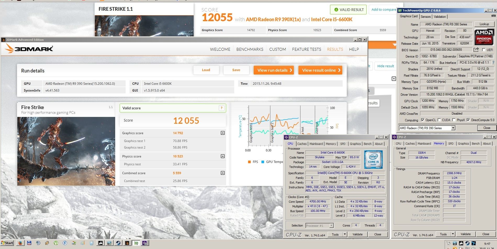Open the CPU-Z taskbar button

click(x=145, y=243)
